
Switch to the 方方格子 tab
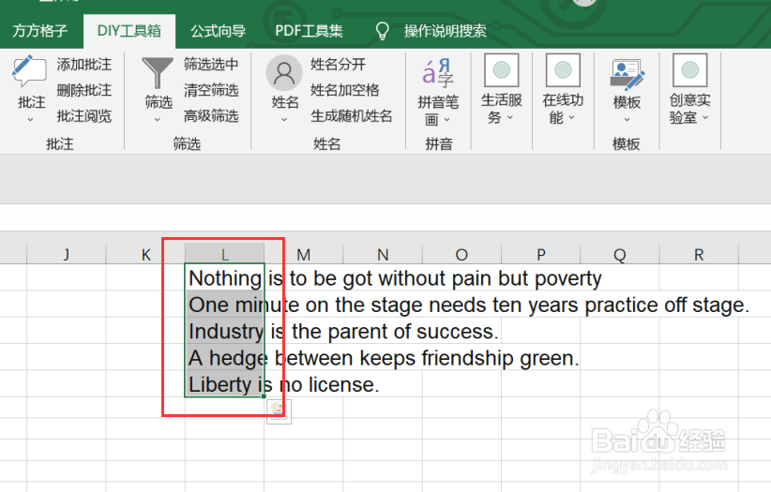[39, 31]
